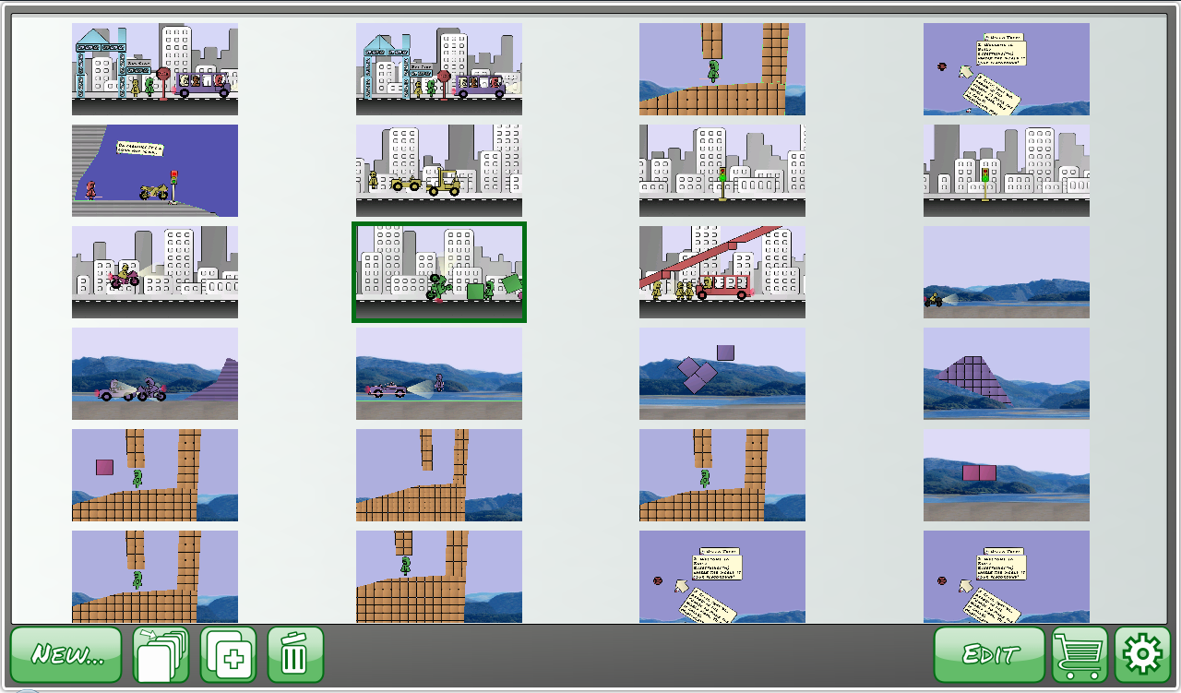Open the shopping cart store icon

(1080, 654)
